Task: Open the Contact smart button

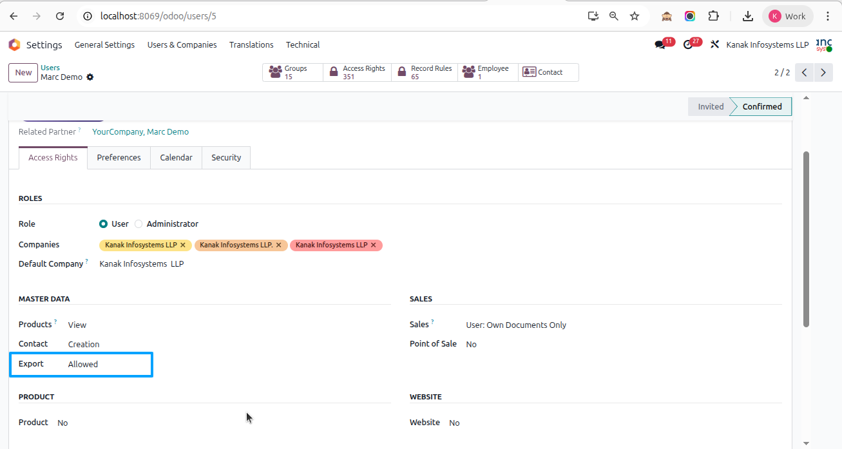Action: [x=548, y=72]
